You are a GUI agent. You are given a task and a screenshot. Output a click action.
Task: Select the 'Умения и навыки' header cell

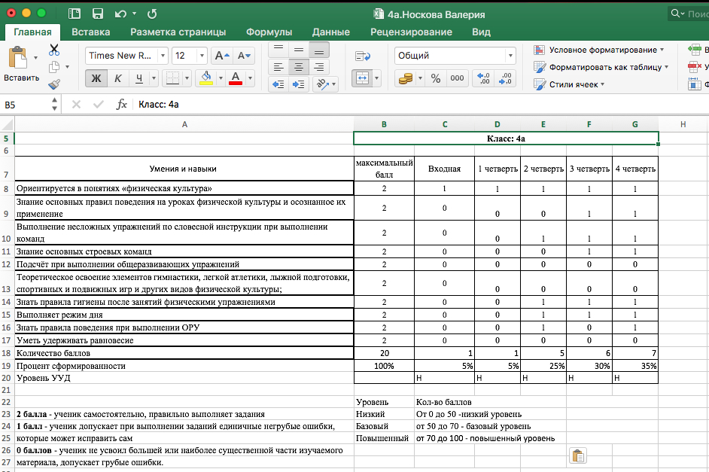(184, 169)
